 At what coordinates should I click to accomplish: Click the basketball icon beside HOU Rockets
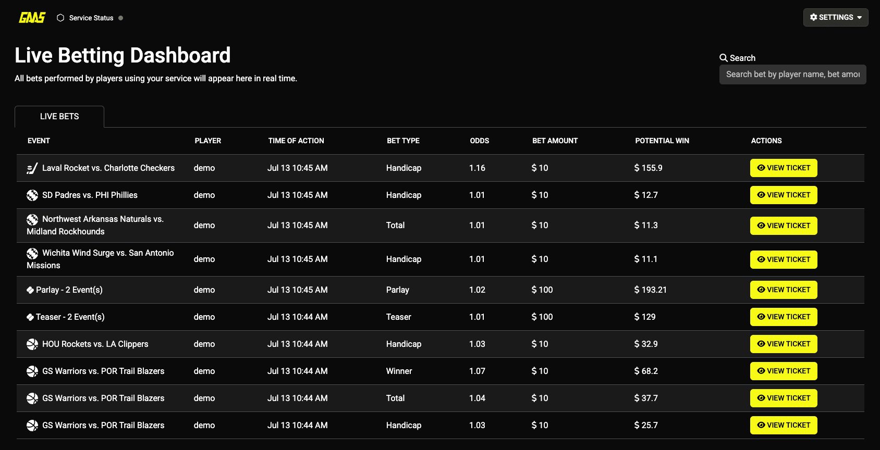tap(32, 344)
